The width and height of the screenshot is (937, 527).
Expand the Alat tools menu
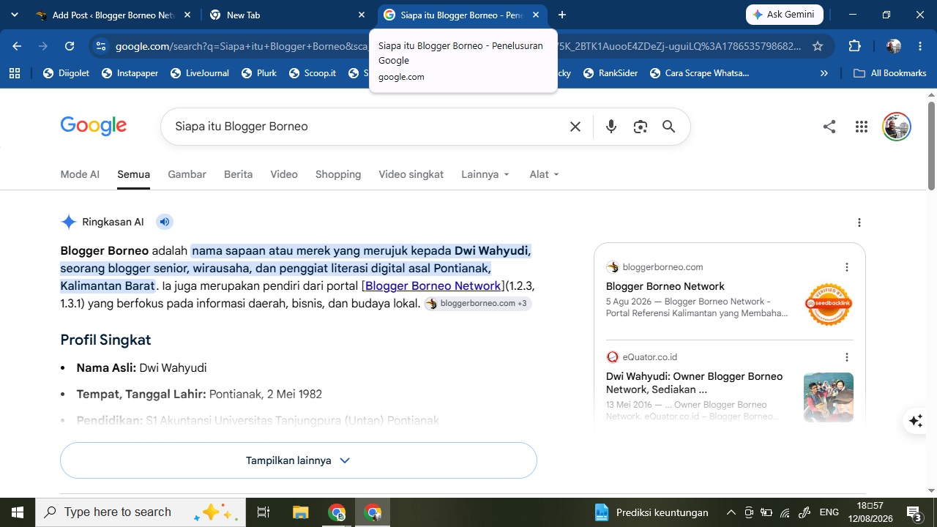[544, 174]
